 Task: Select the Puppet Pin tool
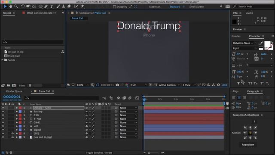pyautogui.click(x=82, y=6)
